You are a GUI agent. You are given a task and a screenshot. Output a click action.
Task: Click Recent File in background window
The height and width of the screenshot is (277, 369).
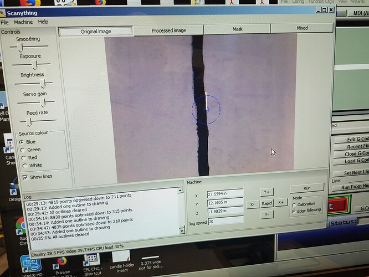click(351, 147)
